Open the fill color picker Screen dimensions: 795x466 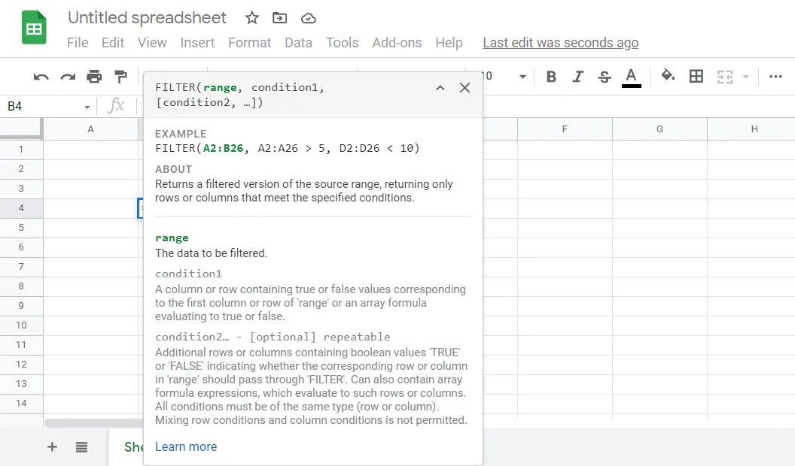coord(668,76)
